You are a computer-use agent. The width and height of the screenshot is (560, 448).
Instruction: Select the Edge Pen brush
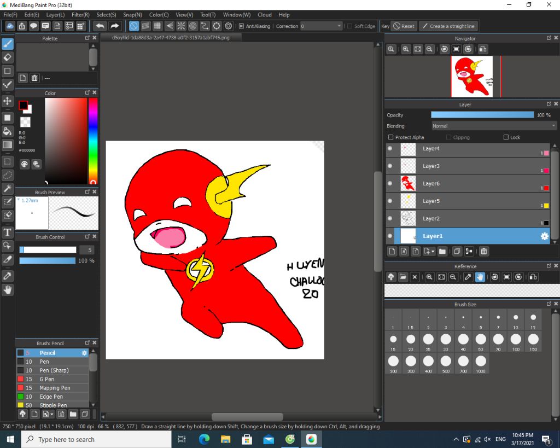point(52,397)
